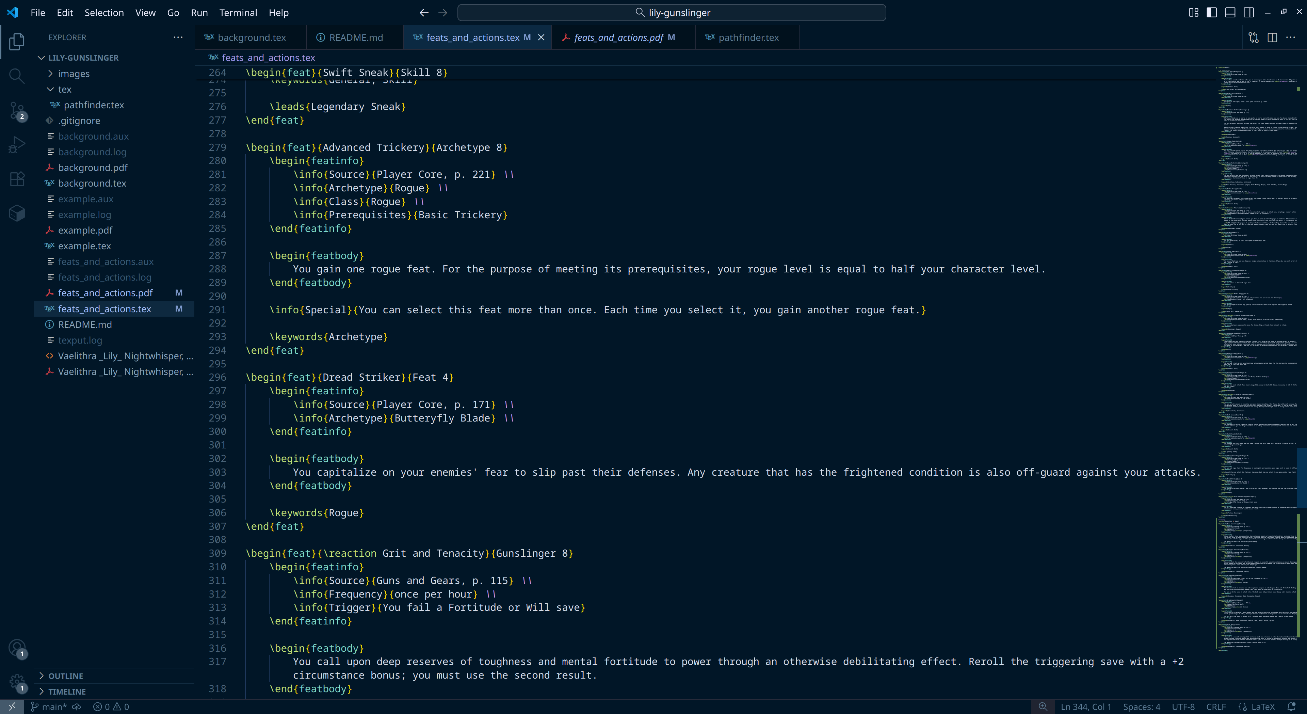Collapse the tex folder

click(64, 89)
